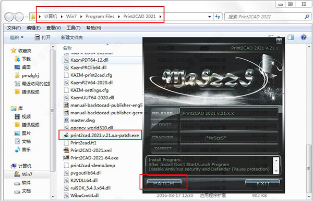The width and height of the screenshot is (313, 201).
Task: Select print2cad-demo.bmp file
Action: [x=93, y=165]
